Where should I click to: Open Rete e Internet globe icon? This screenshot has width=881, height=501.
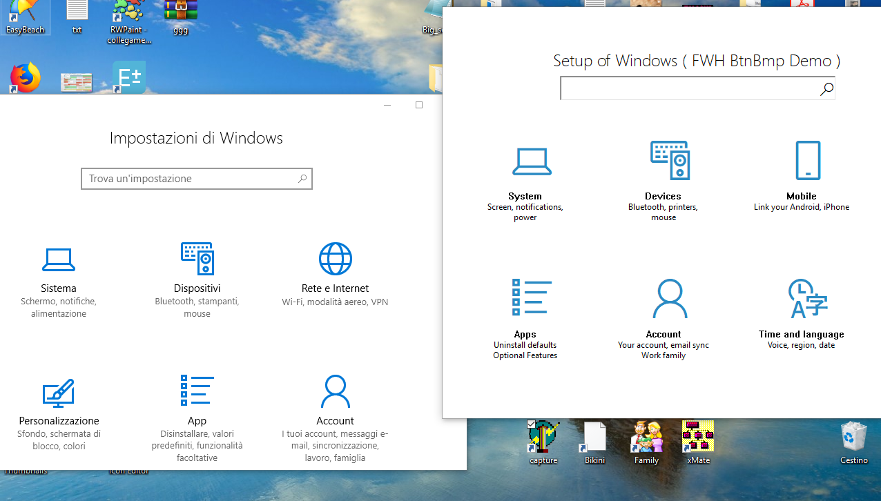tap(336, 259)
